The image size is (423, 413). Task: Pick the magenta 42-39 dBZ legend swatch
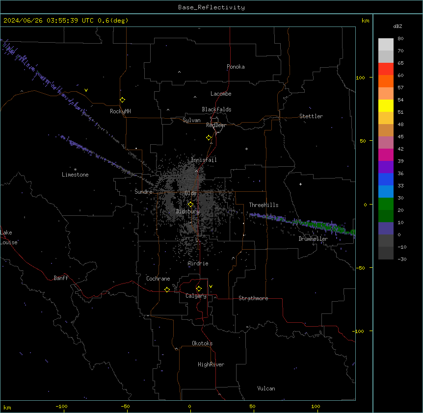(386, 155)
